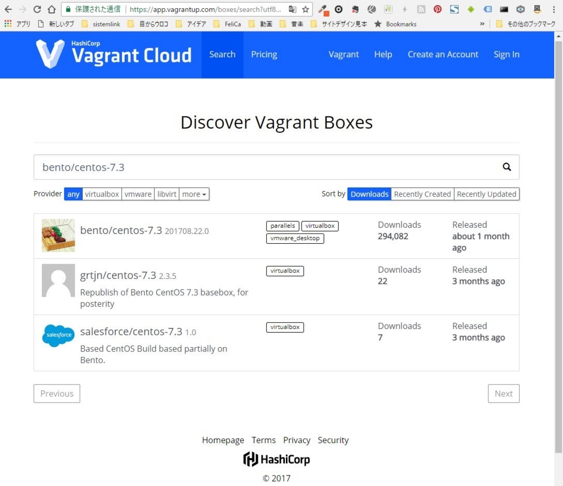Click the magnifier search icon in search box

tap(506, 167)
